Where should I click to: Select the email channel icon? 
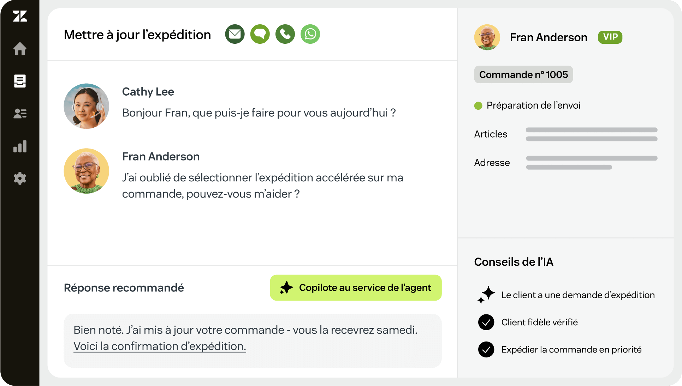(x=235, y=34)
